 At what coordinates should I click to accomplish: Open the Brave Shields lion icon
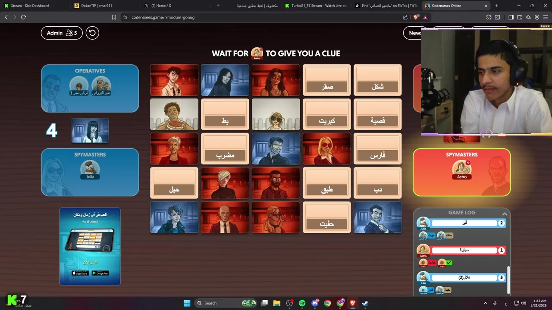(x=416, y=17)
